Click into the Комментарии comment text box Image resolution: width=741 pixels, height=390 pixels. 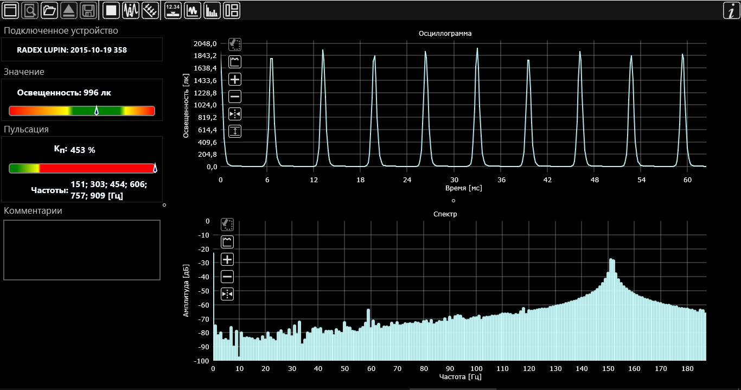tap(82, 250)
